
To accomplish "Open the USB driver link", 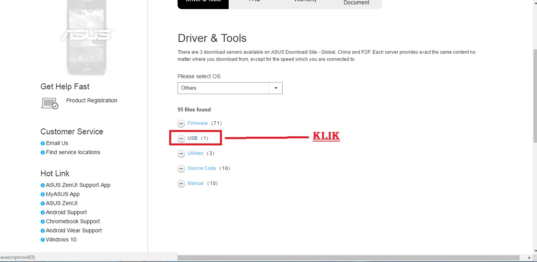I will pos(192,138).
